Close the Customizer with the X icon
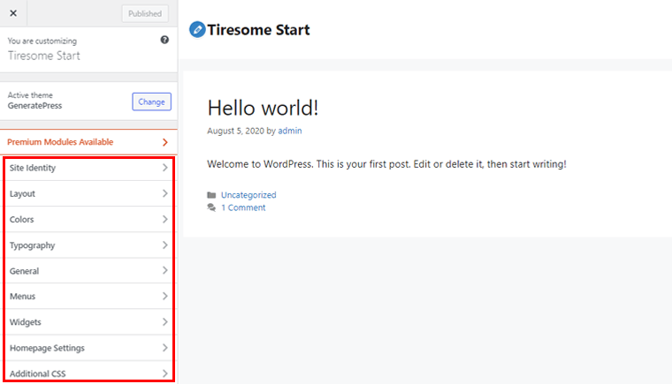Image resolution: width=672 pixels, height=384 pixels. pos(13,13)
